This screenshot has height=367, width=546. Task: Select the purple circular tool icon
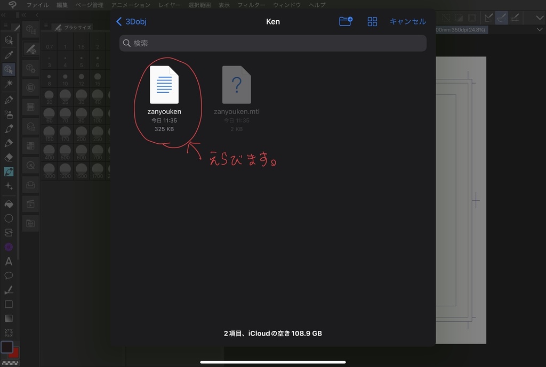9,247
